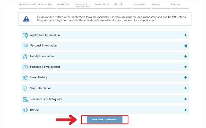Click the Documents / Photograph file icon

pyautogui.click(x=25, y=99)
